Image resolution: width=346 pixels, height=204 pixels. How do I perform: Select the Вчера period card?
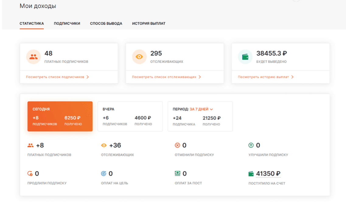click(x=130, y=116)
